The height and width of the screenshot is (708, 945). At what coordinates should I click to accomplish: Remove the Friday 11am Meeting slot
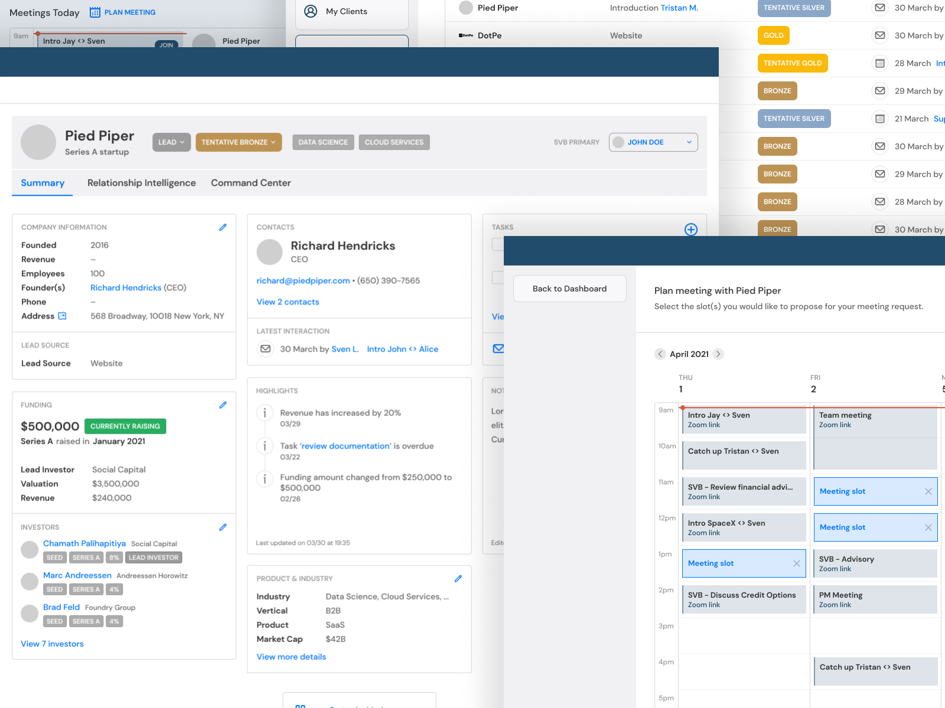[x=927, y=491]
